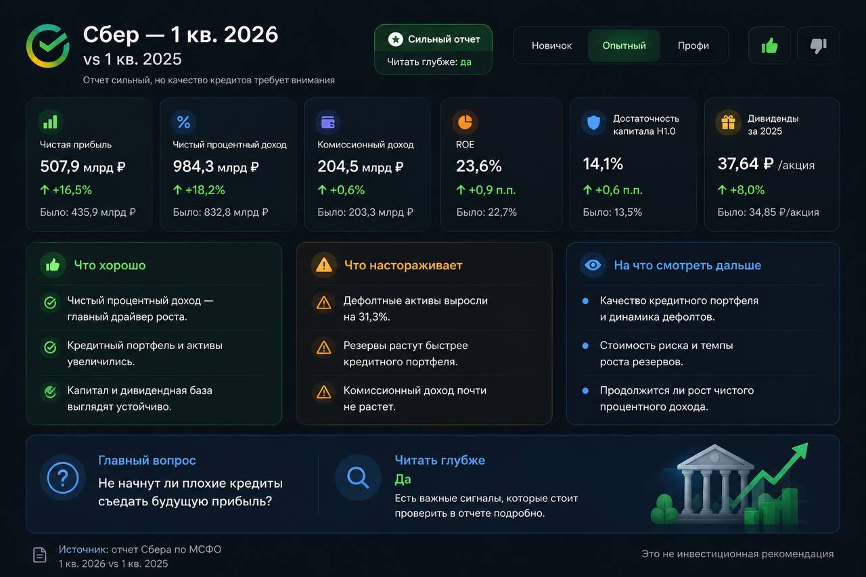Select the Опытный level tab
The height and width of the screenshot is (577, 866).
624,46
